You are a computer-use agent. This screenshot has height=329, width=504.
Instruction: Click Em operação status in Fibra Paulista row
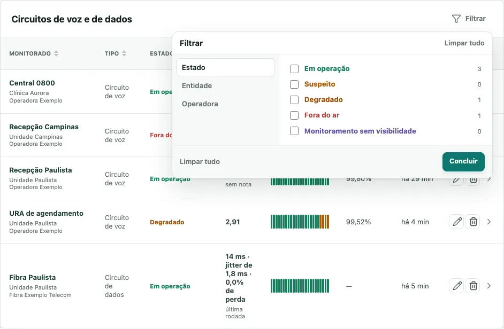170,286
